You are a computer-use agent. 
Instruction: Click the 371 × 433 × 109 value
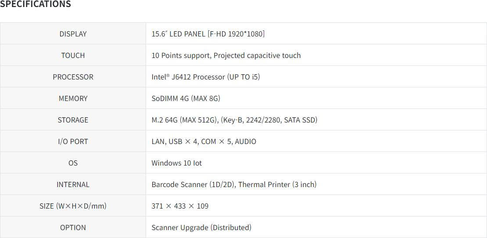point(180,206)
